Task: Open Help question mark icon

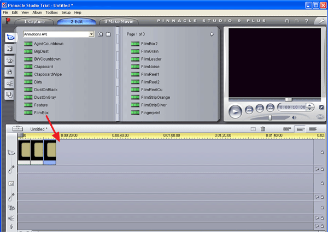Action: coord(307,21)
